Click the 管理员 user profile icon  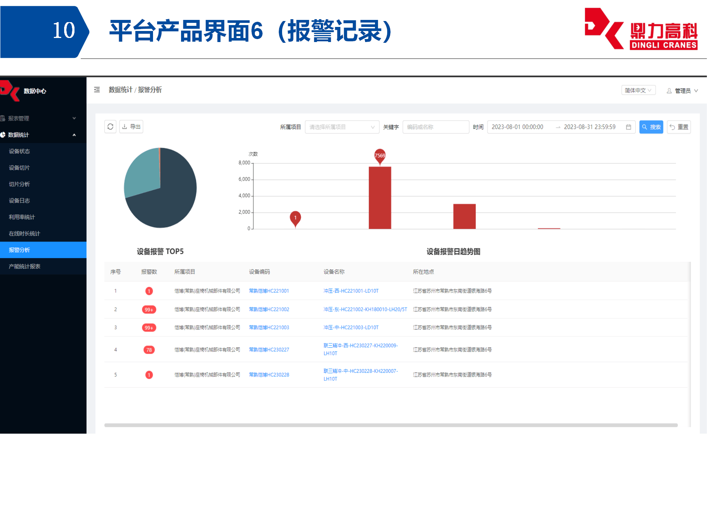click(x=669, y=91)
